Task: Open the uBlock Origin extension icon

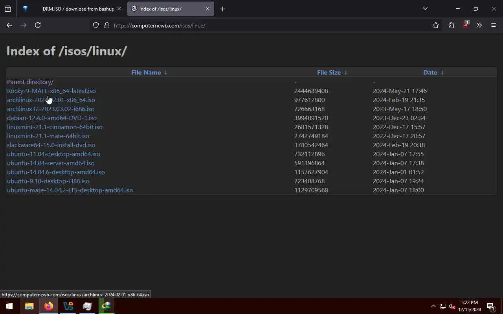Action: pyautogui.click(x=465, y=25)
